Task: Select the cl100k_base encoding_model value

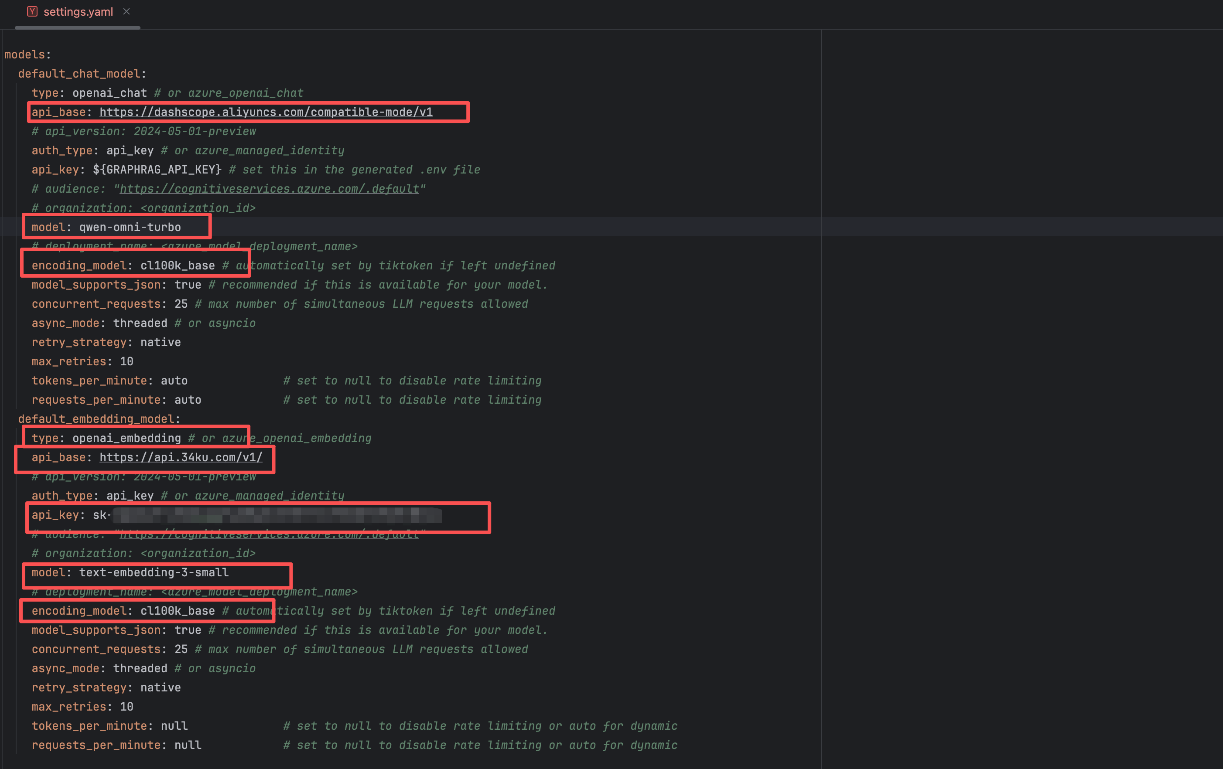Action: point(179,265)
